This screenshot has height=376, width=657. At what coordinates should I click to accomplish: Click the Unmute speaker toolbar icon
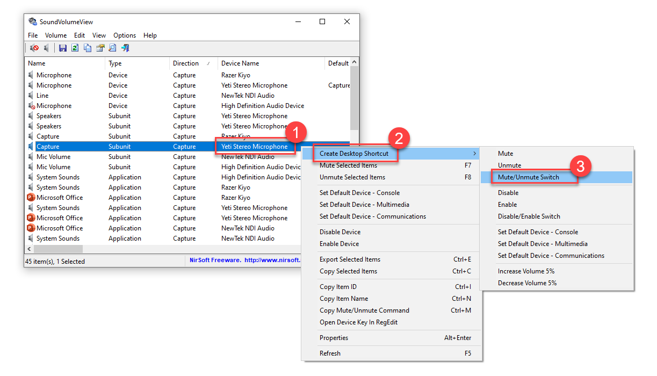point(47,48)
